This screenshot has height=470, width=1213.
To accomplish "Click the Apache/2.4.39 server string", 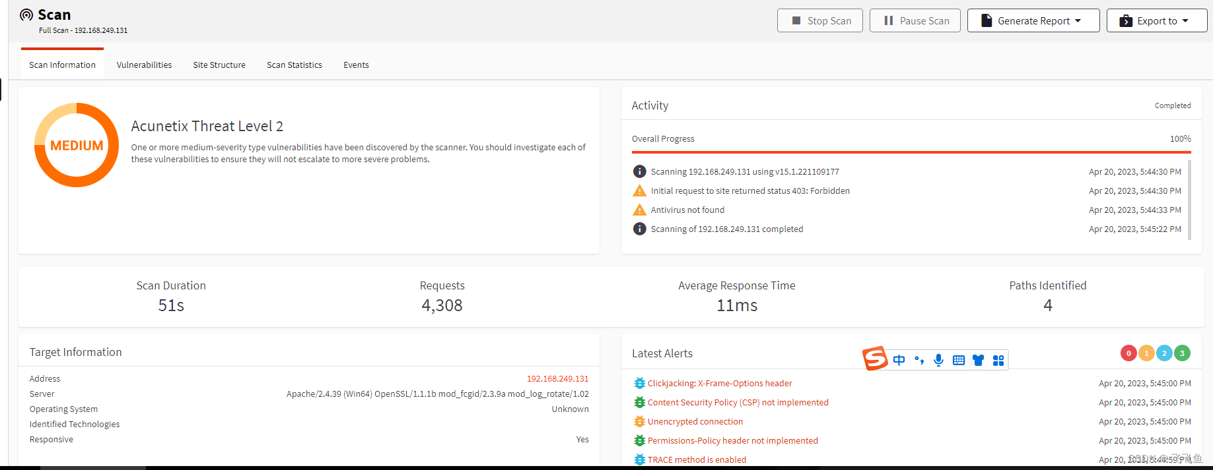I will pos(438,394).
